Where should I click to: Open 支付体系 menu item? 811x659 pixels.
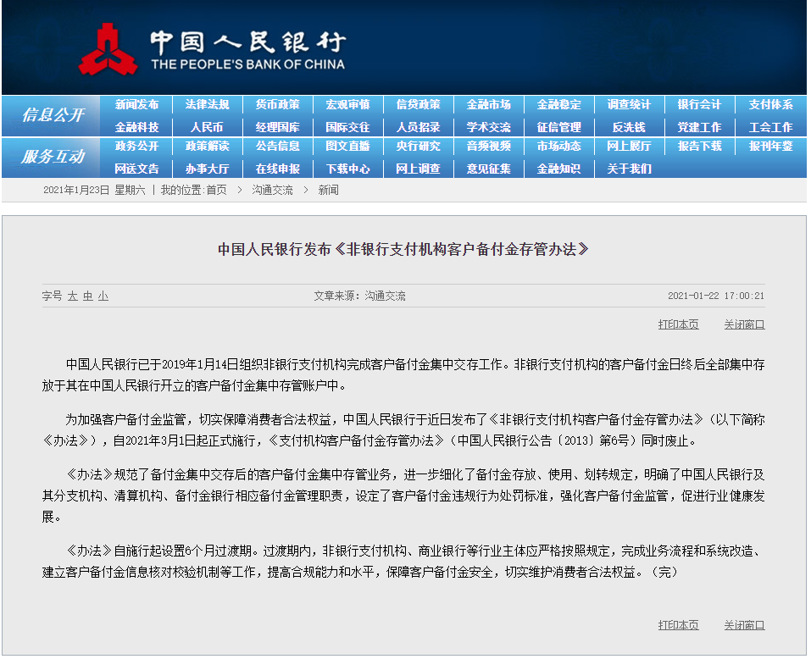(770, 104)
